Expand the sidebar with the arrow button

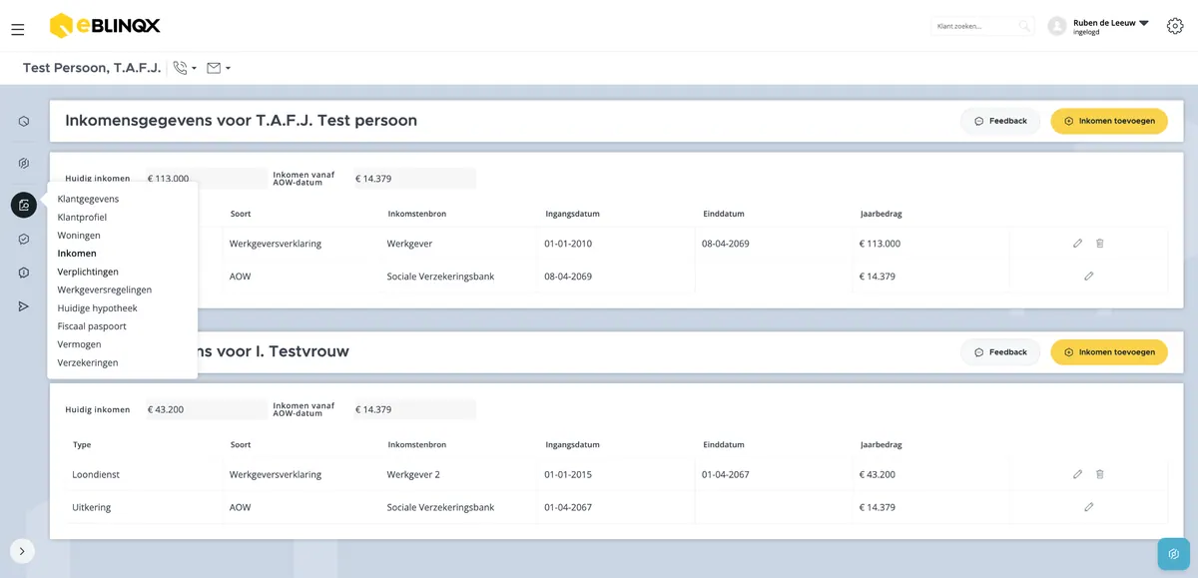[x=22, y=550]
